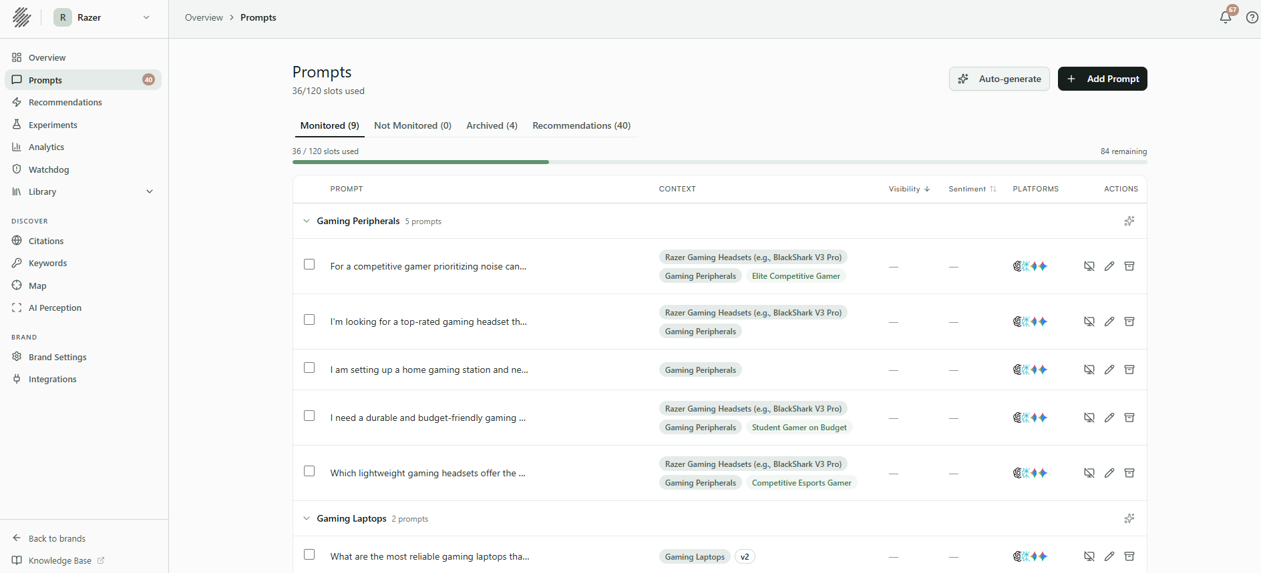1261x573 pixels.
Task: Open Watchdog in the sidebar
Action: coord(83,169)
